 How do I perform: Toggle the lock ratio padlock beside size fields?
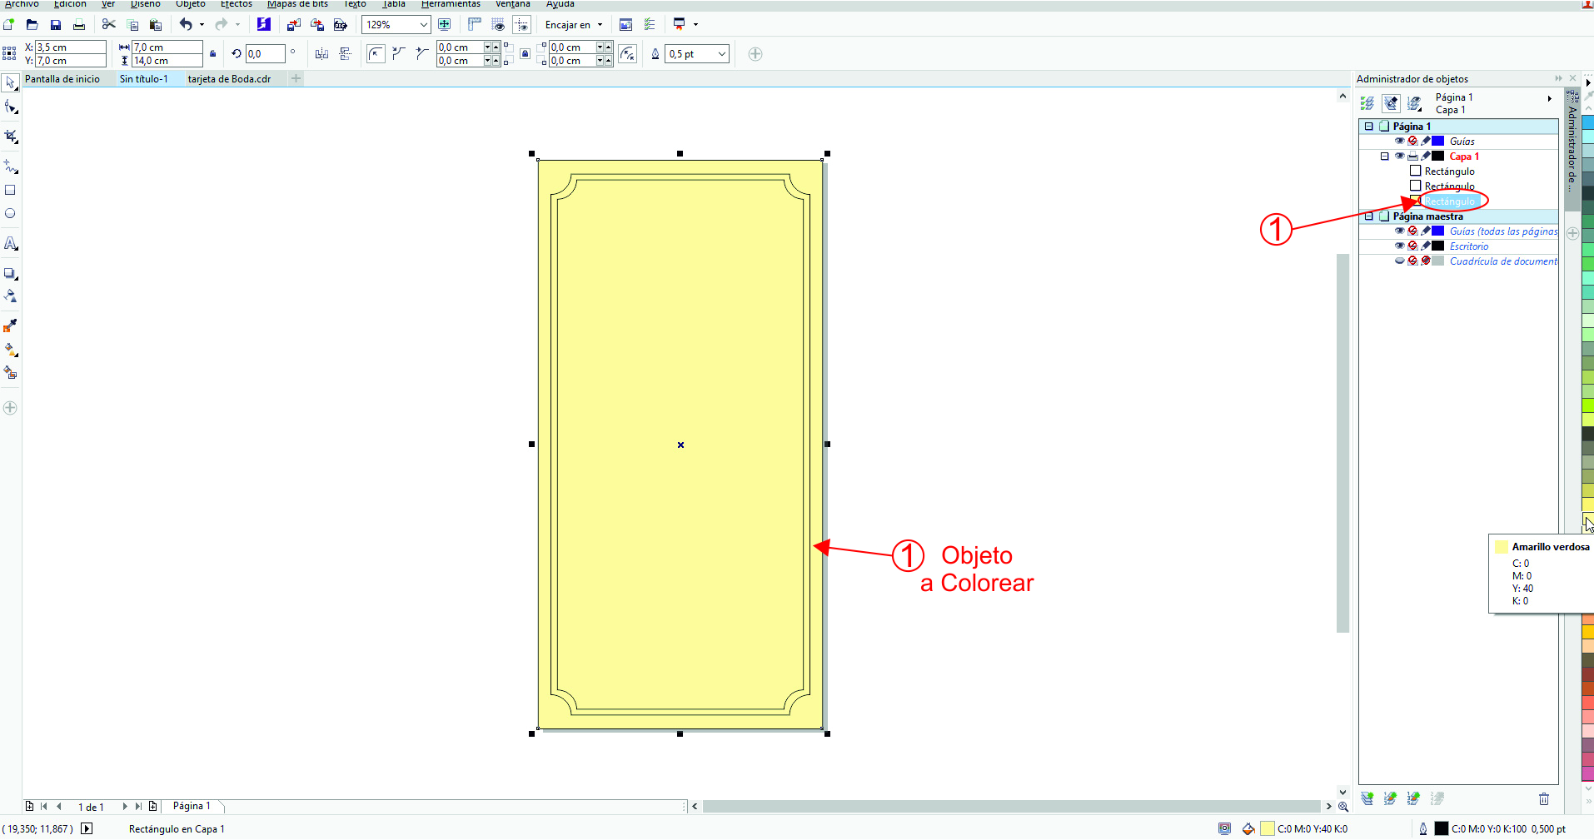point(213,54)
